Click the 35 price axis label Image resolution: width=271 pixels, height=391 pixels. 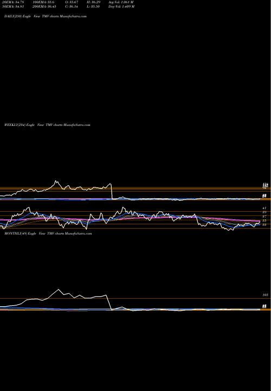(264, 220)
